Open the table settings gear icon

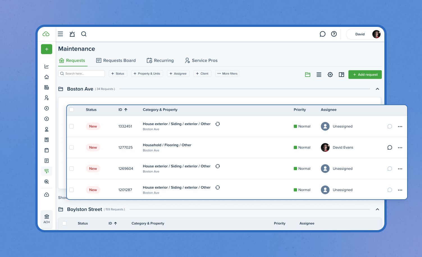pos(330,75)
